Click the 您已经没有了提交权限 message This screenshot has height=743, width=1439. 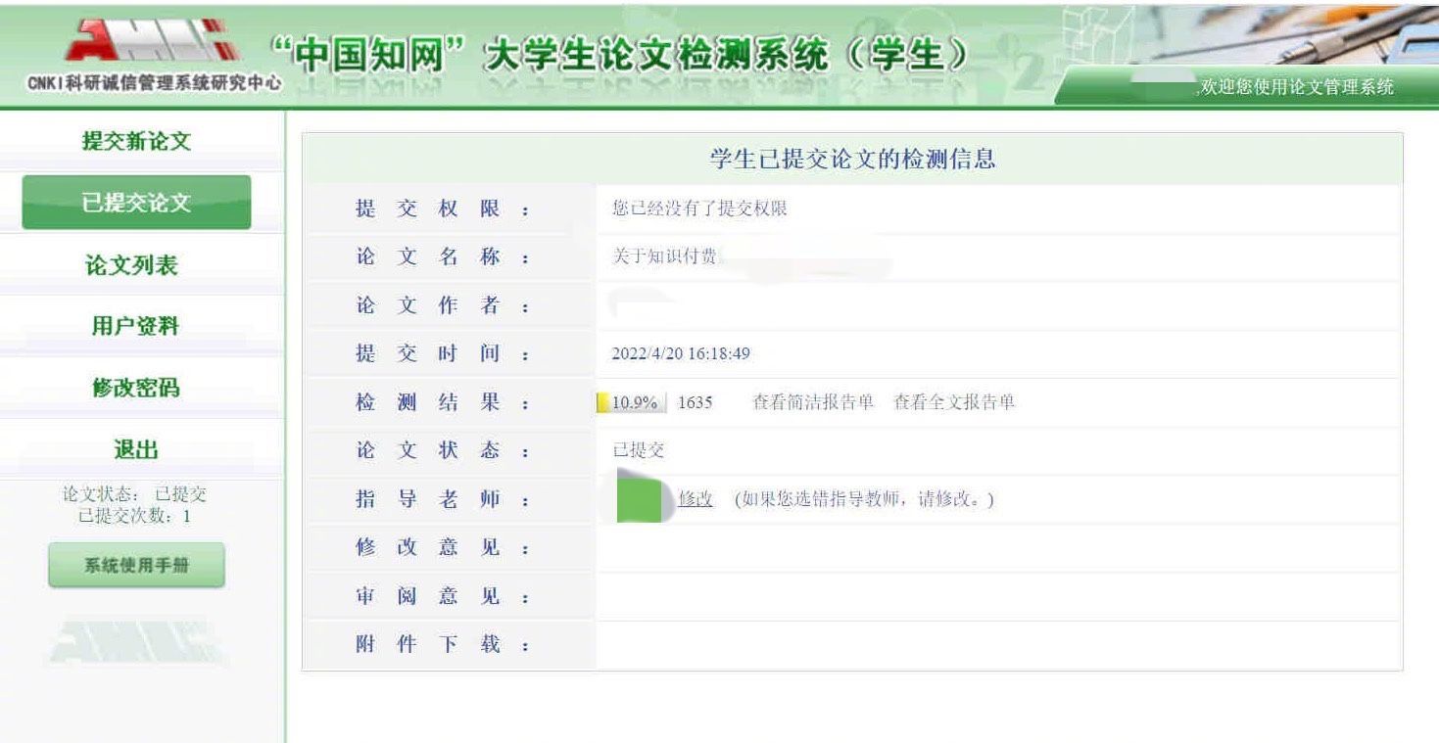point(699,209)
